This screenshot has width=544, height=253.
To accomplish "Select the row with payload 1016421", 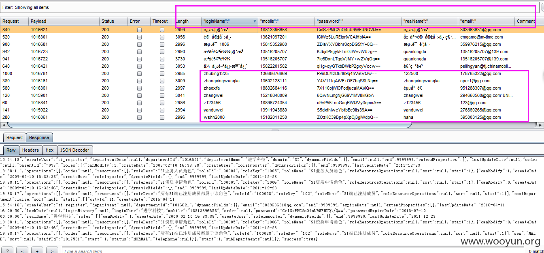I will [x=268, y=66].
